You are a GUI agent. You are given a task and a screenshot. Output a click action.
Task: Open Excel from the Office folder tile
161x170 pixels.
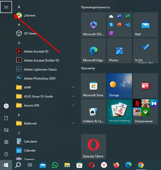(x=127, y=16)
